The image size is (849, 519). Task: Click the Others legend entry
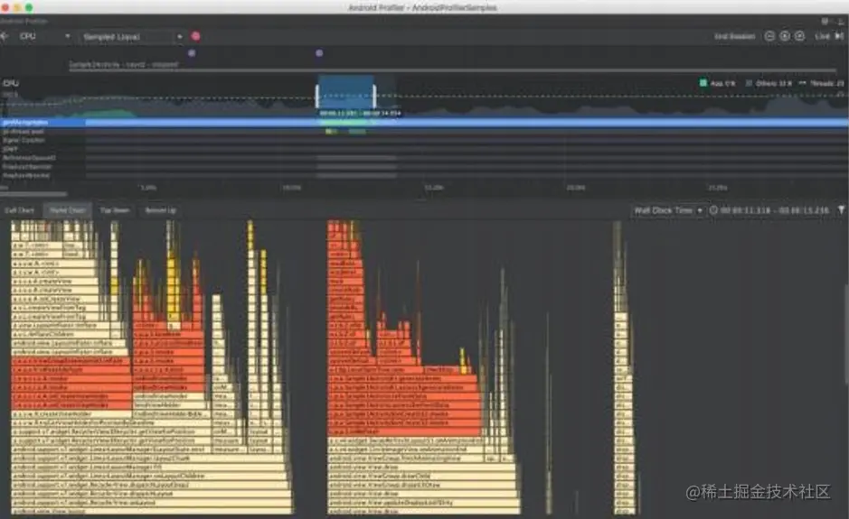click(769, 83)
